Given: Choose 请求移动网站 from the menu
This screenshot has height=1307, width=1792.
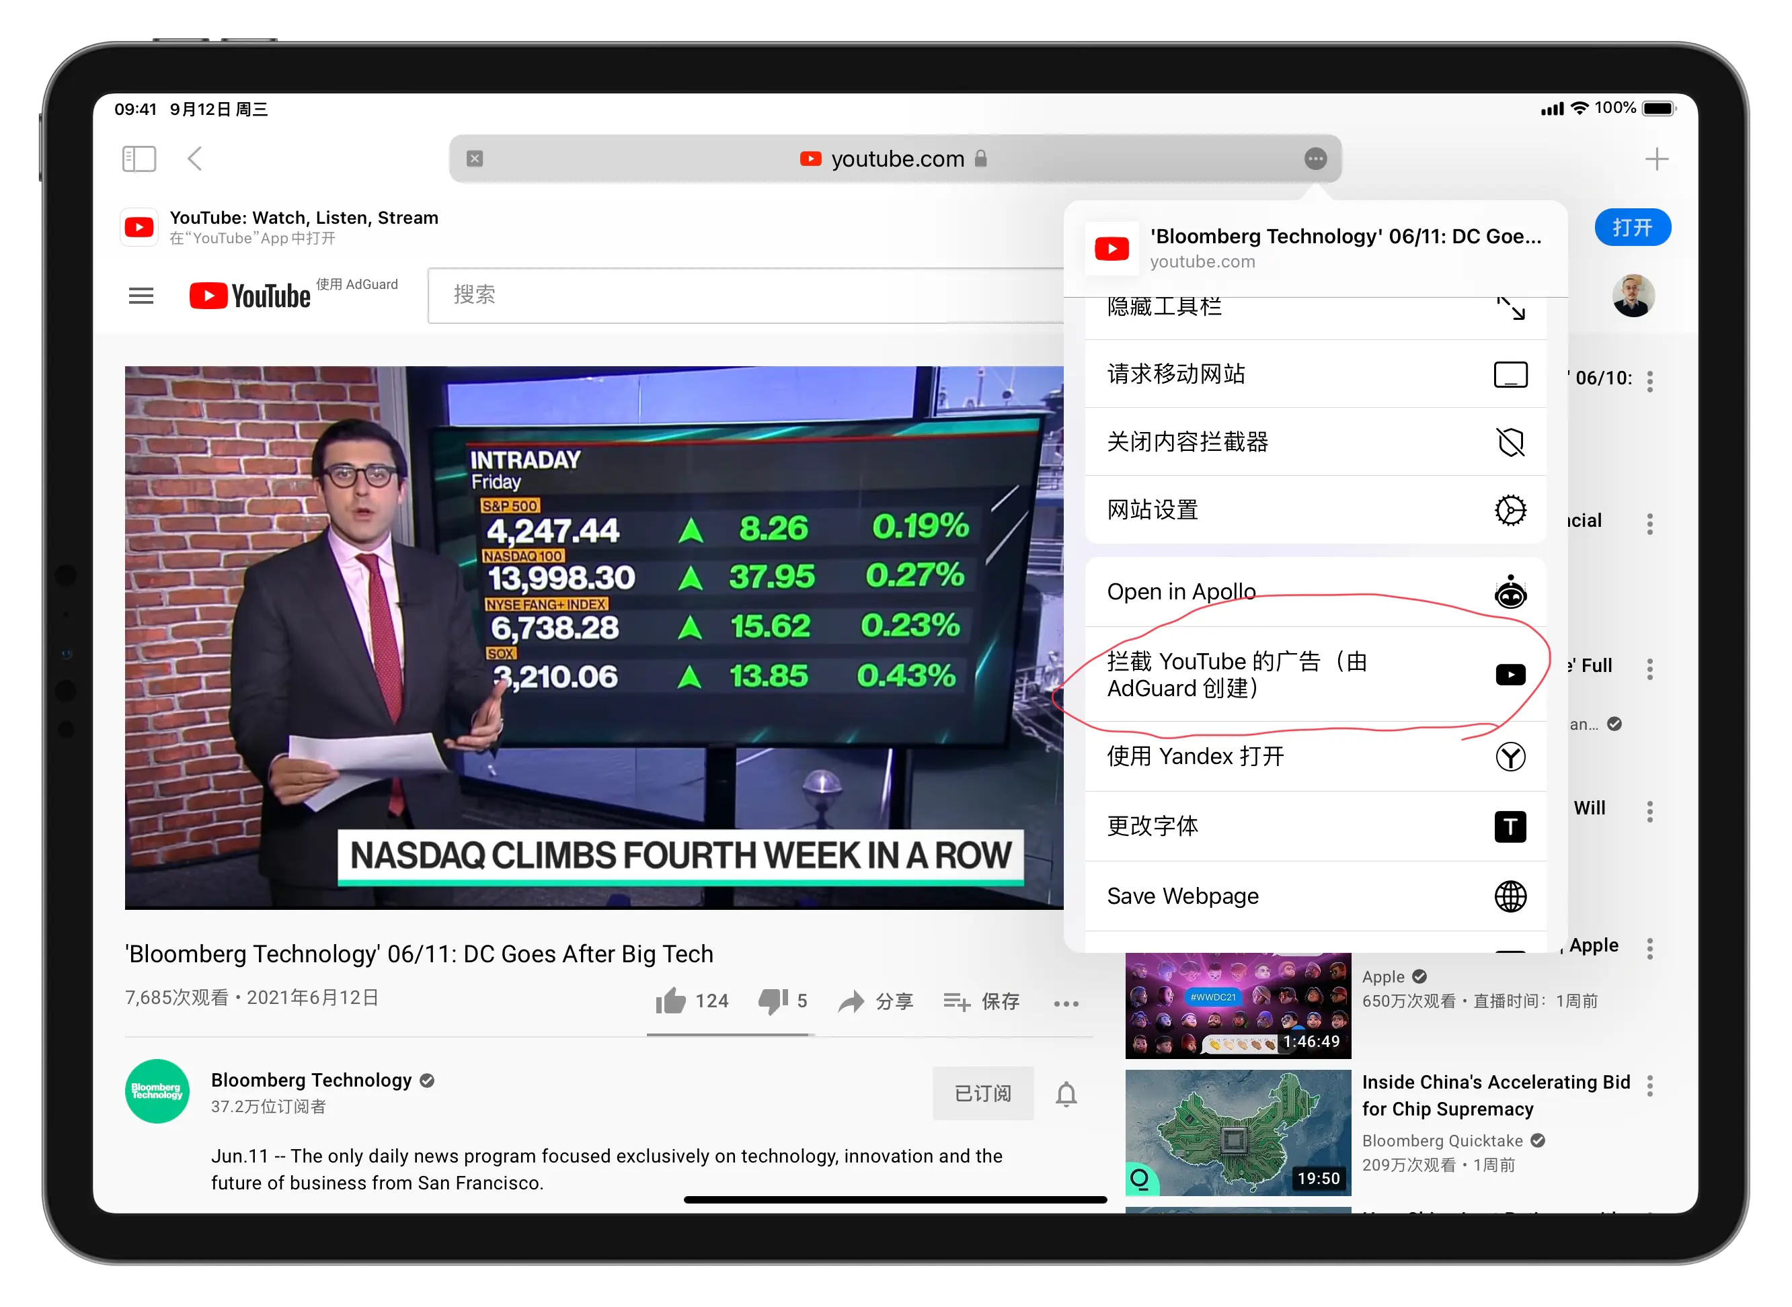Looking at the screenshot, I should (x=1315, y=374).
